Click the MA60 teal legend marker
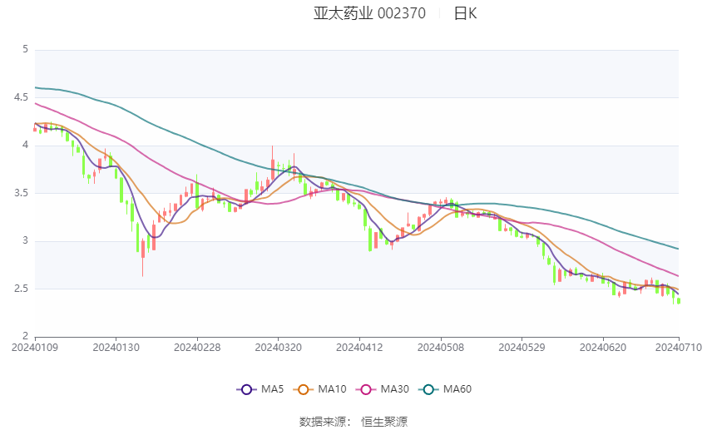707x430 pixels. click(427, 388)
